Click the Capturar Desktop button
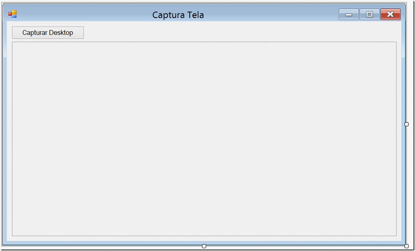Image resolution: width=415 pixels, height=251 pixels. 48,32
